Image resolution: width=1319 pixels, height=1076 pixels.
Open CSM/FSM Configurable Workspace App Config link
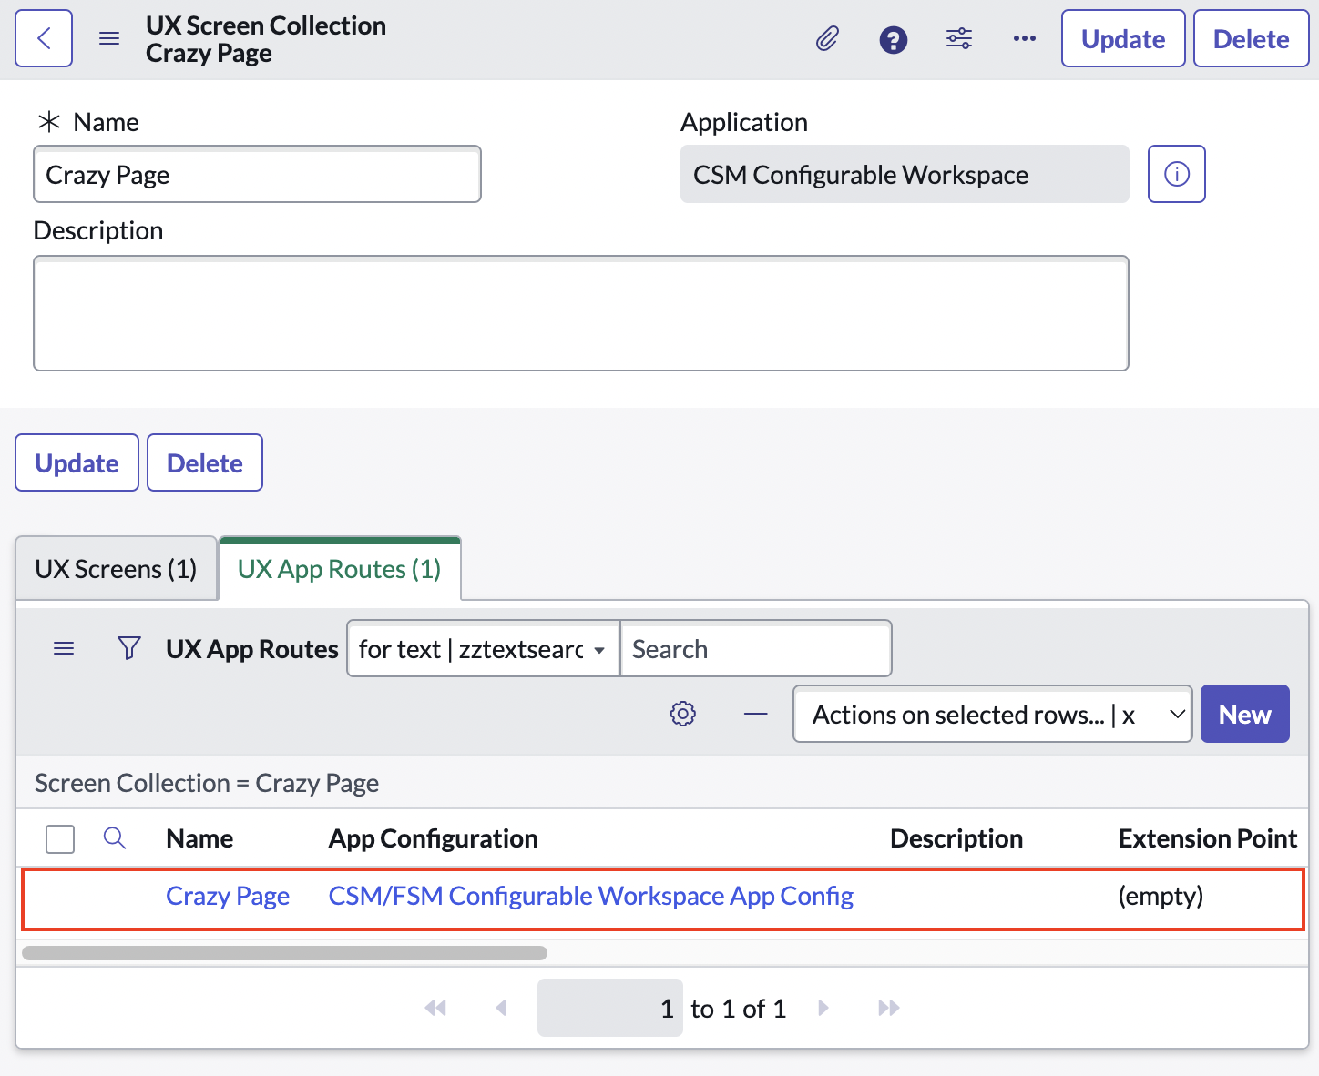coord(590,897)
